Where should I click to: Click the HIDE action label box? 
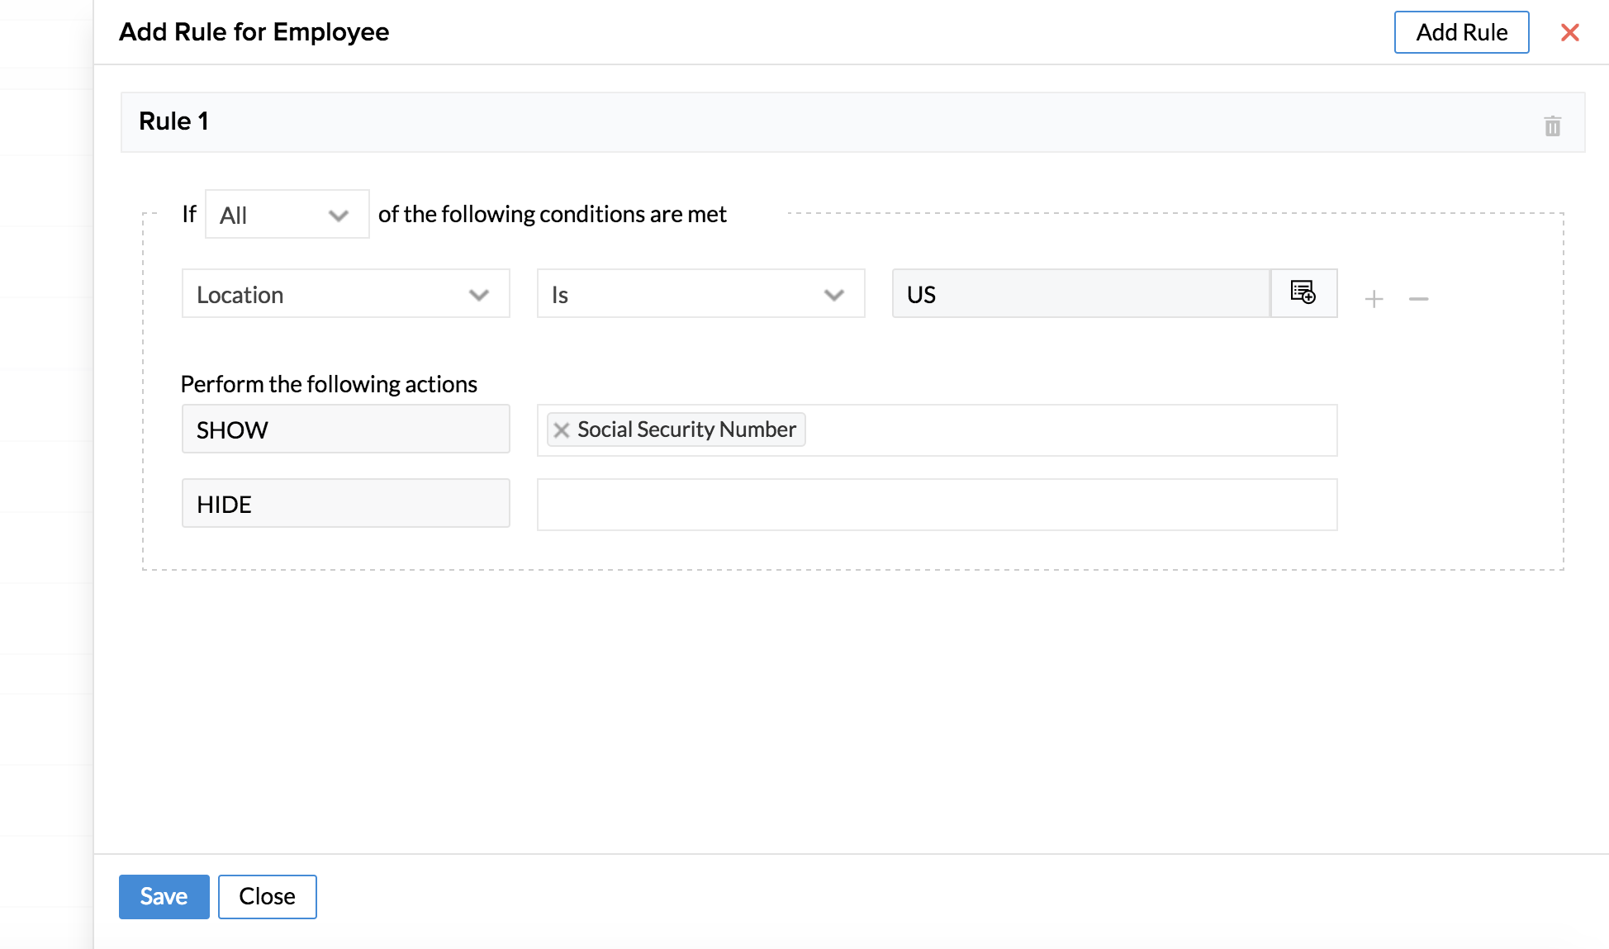tap(345, 504)
